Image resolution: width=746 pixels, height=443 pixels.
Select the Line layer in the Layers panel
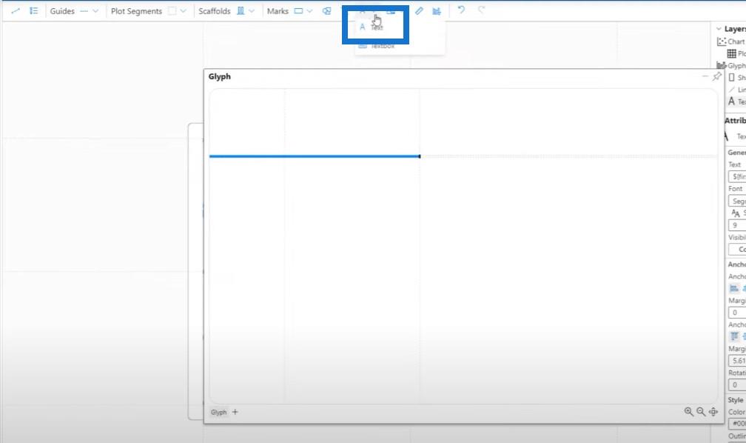(x=736, y=90)
